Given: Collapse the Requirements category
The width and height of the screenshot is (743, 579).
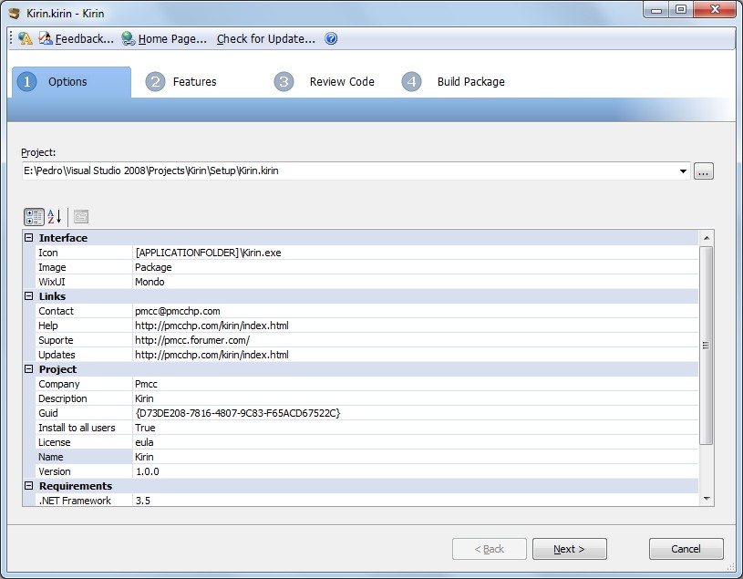Looking at the screenshot, I should 29,486.
